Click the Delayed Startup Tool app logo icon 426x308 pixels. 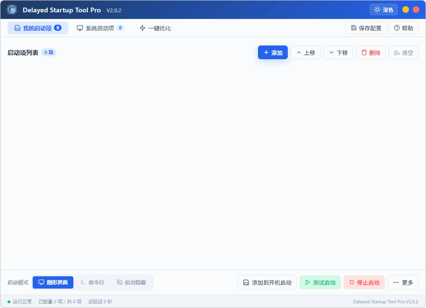12,10
